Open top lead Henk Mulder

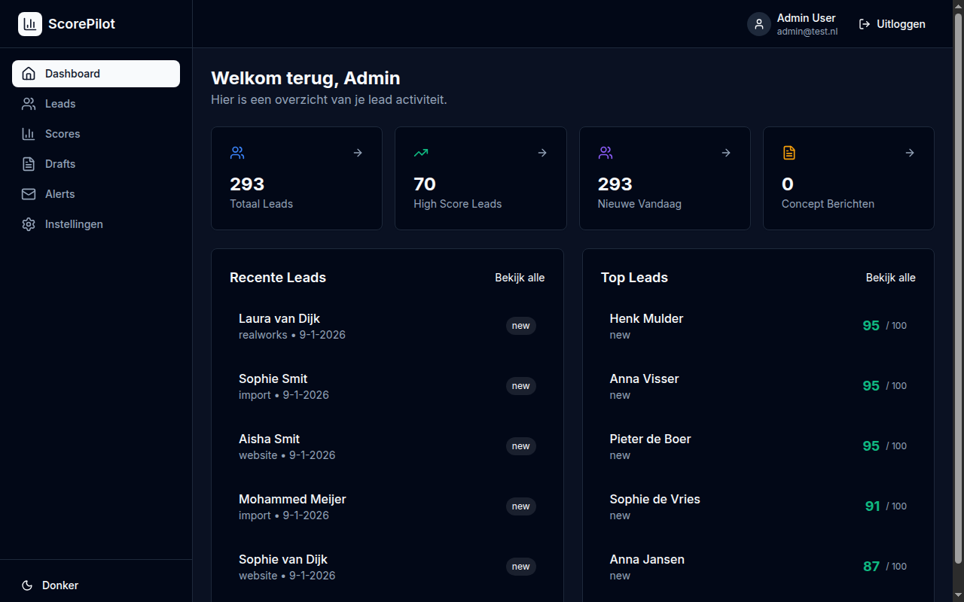point(758,326)
